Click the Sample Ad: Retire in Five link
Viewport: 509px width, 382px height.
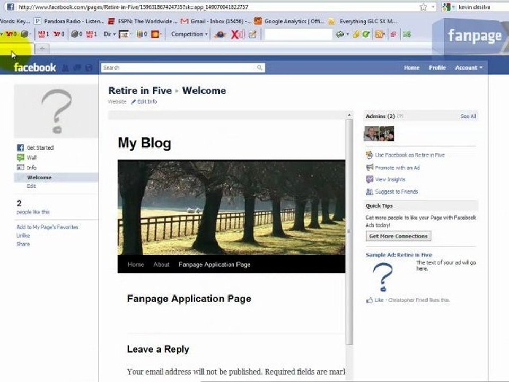point(399,255)
